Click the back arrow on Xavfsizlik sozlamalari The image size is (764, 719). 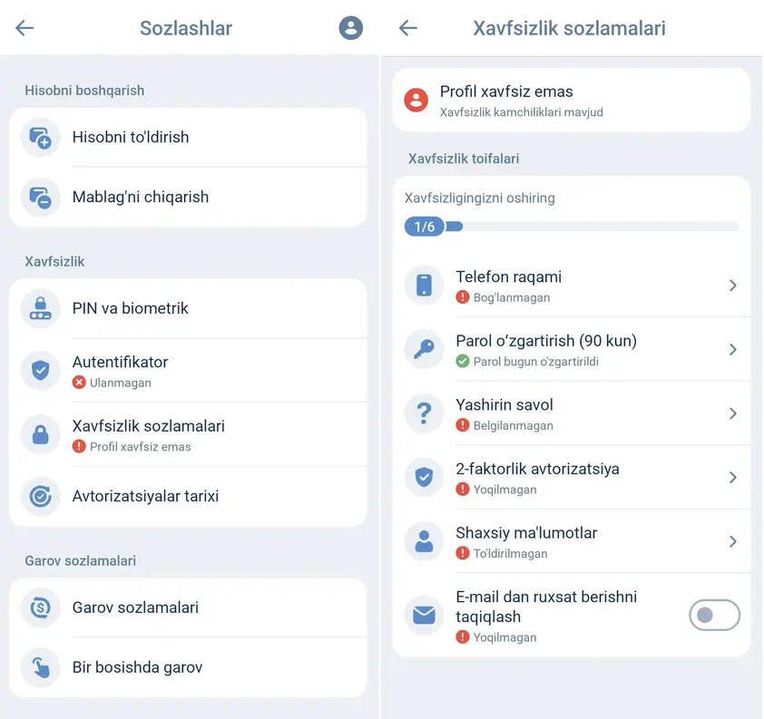[x=408, y=28]
